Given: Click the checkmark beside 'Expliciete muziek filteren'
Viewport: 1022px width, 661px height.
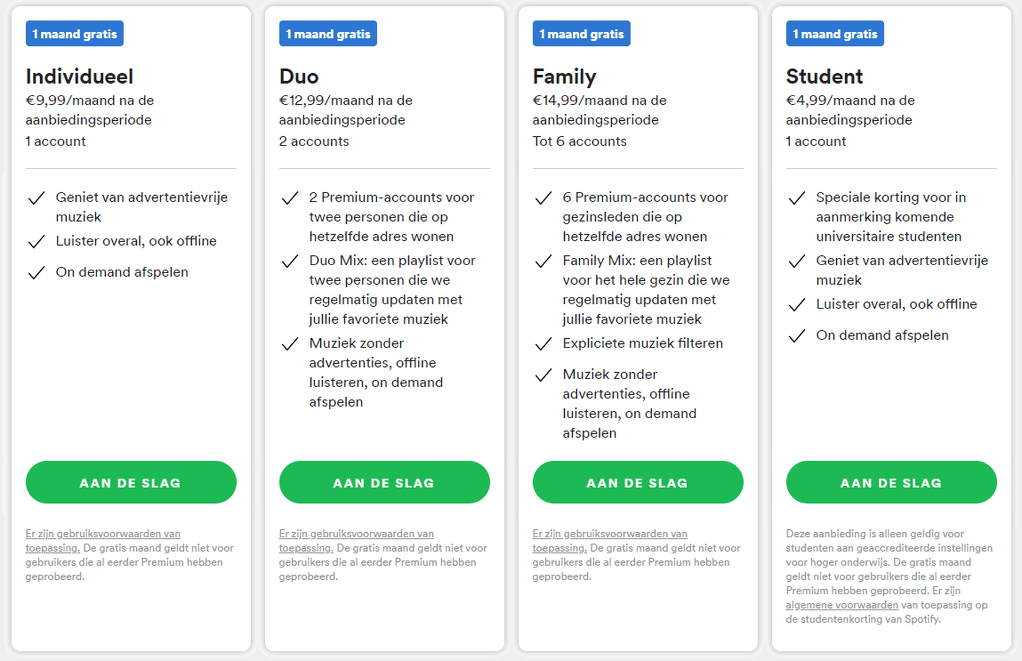Looking at the screenshot, I should (543, 344).
